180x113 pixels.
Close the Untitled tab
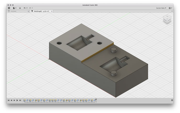pos(28,11)
